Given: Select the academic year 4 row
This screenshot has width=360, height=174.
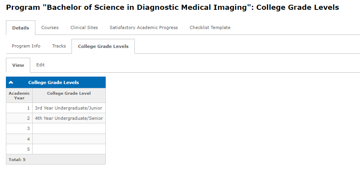Looking at the screenshot, I should point(56,139).
